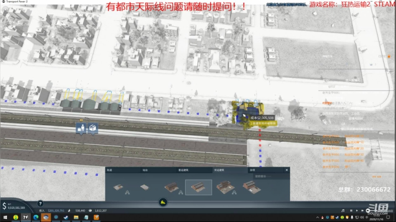Click the variant icon beside first module

pos(127,193)
